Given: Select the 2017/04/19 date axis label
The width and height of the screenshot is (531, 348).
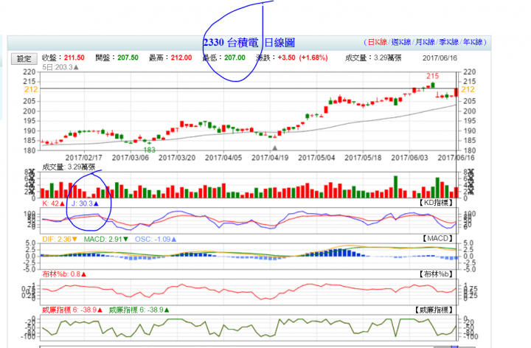Looking at the screenshot, I should pyautogui.click(x=270, y=158).
